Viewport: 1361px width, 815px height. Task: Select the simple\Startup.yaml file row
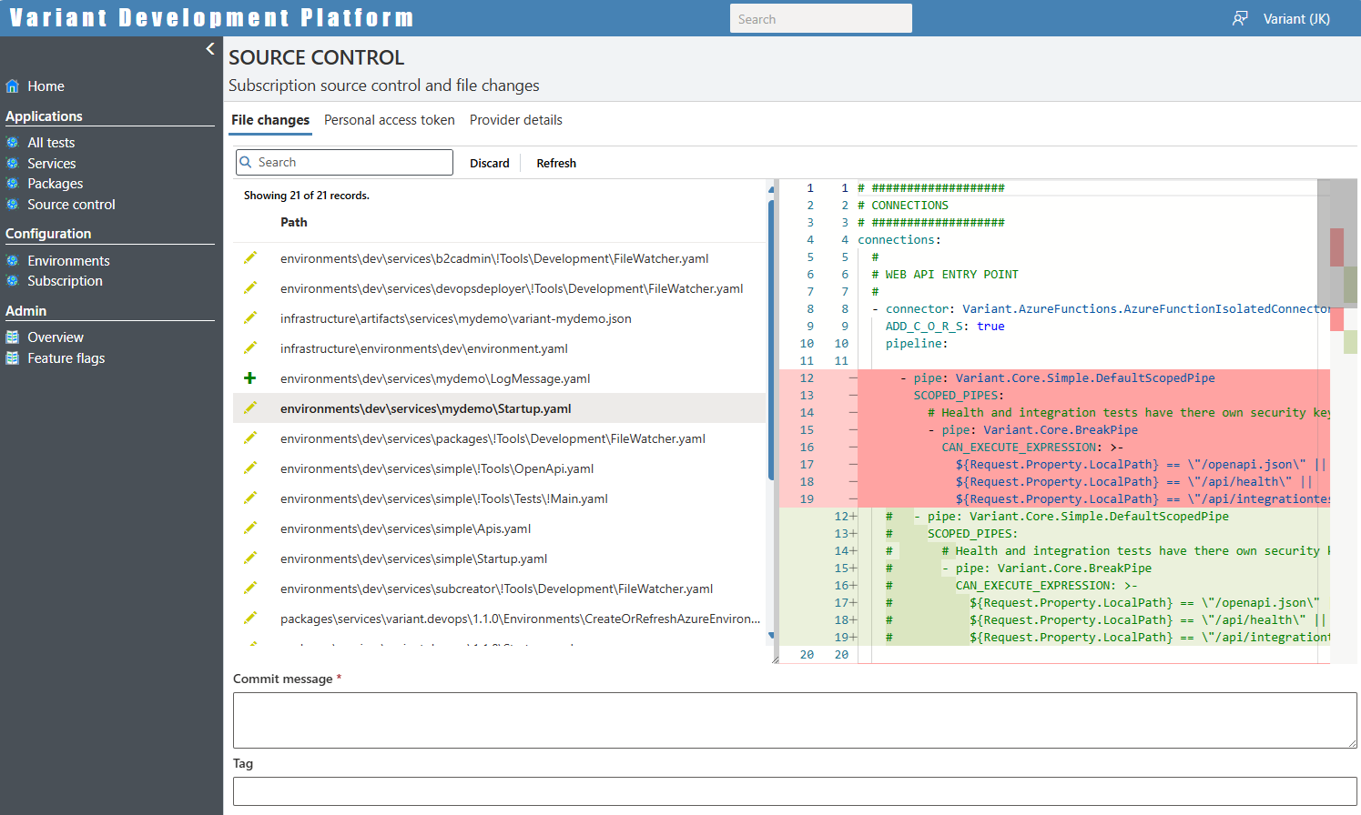(x=413, y=558)
